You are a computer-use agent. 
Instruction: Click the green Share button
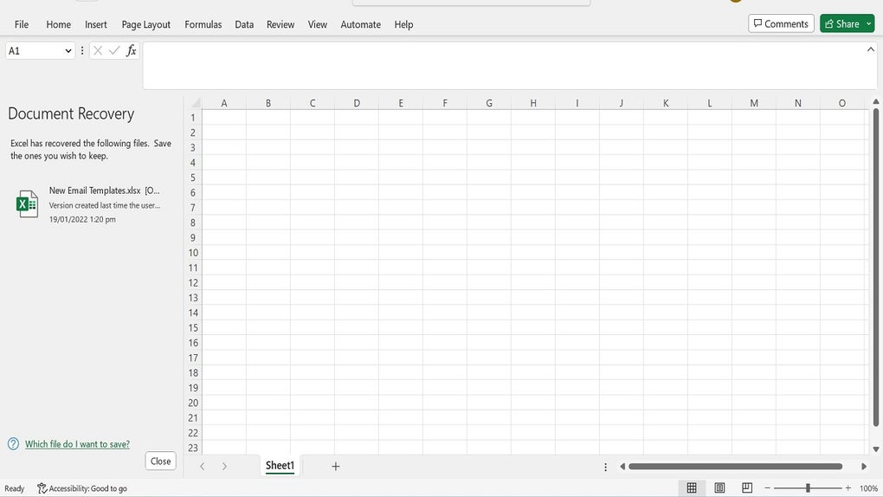tap(842, 23)
